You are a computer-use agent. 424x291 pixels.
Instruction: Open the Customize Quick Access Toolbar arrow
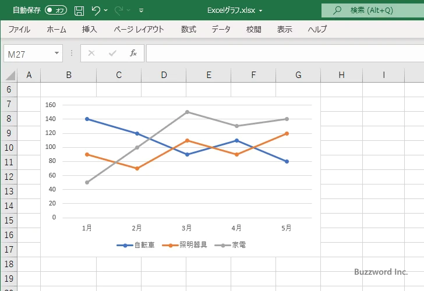141,11
